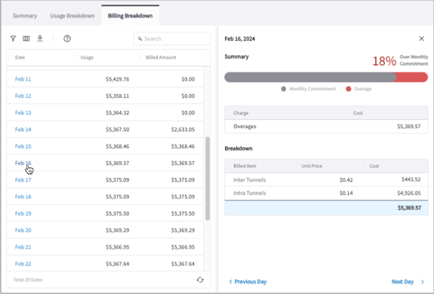Click the $5,358.11 usage cell
This screenshot has width=434, height=294.
click(x=117, y=96)
